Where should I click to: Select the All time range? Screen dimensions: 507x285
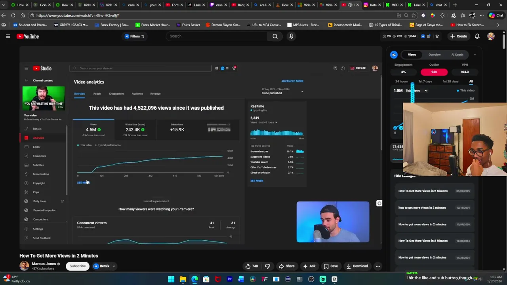click(471, 82)
